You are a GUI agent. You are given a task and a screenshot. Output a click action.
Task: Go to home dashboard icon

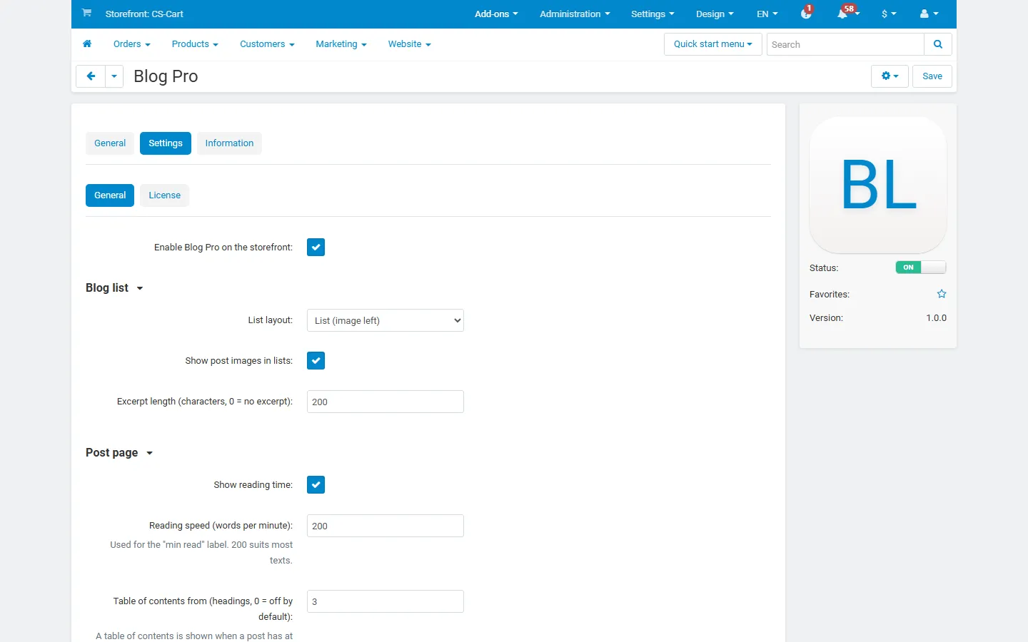click(x=87, y=44)
